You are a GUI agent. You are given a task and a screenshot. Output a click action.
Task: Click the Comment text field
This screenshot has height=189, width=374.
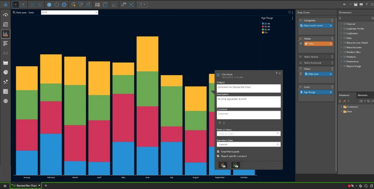[249, 115]
